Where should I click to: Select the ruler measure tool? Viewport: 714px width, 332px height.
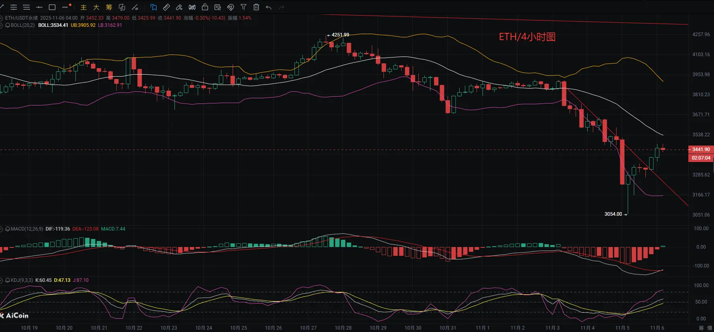(166, 7)
